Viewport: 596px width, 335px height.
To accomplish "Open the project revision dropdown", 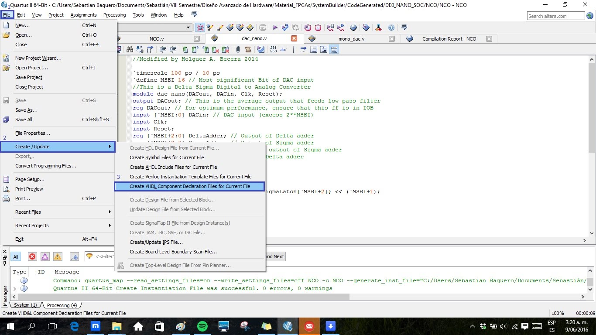I will tap(188, 27).
